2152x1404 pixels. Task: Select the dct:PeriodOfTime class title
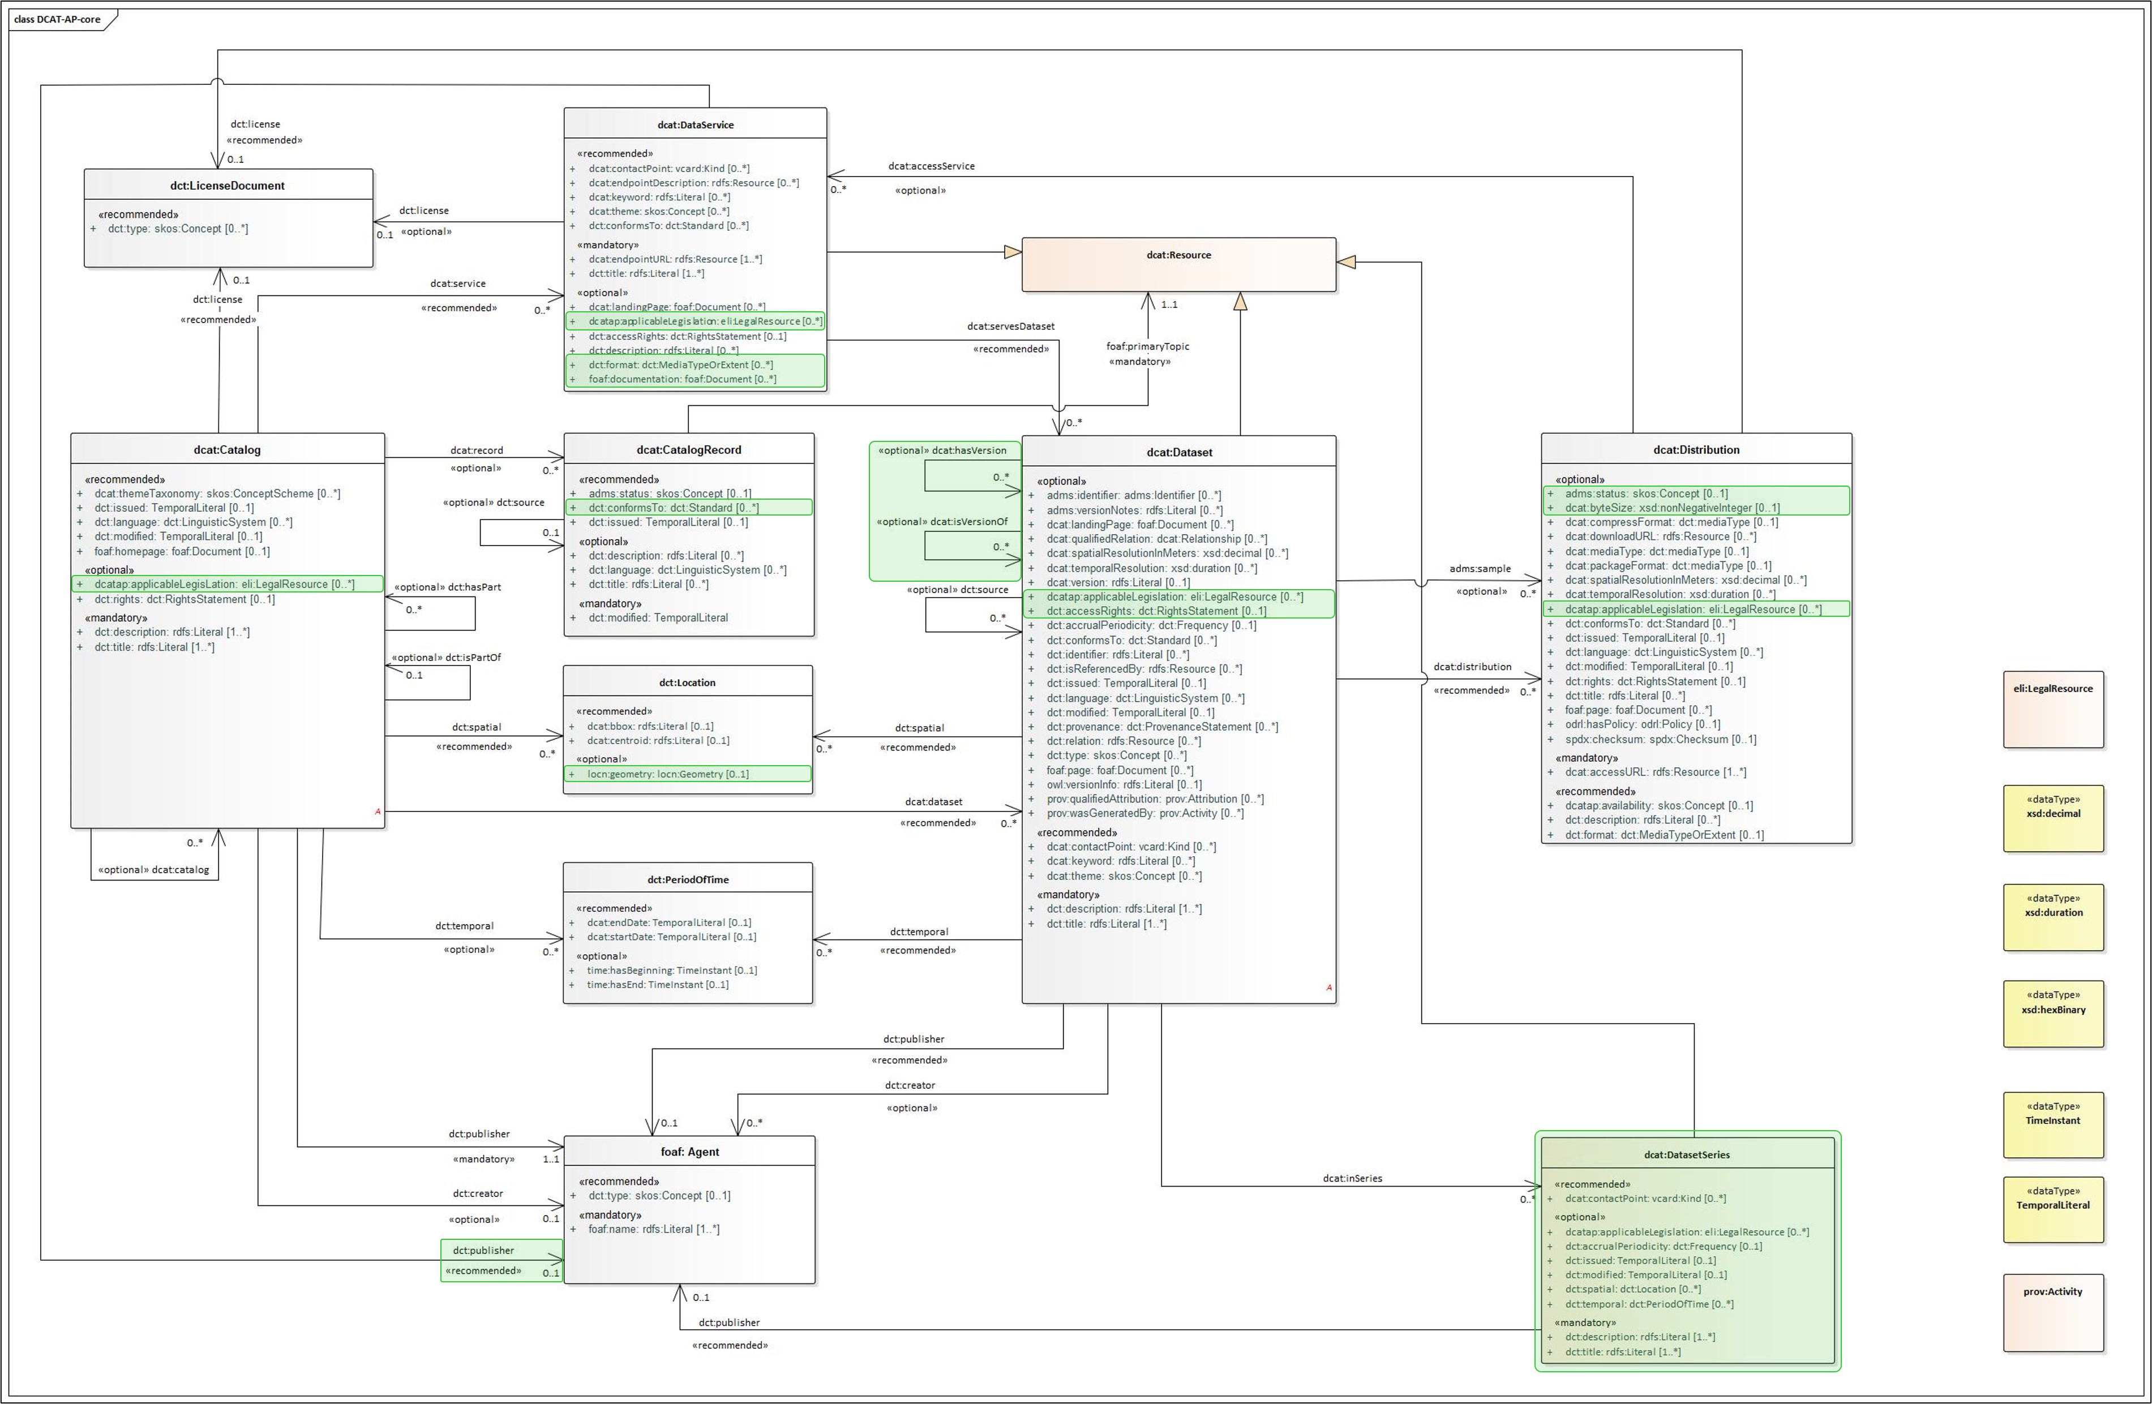[x=688, y=879]
